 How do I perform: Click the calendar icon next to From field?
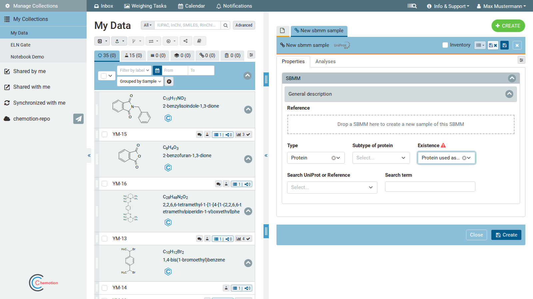tap(157, 70)
